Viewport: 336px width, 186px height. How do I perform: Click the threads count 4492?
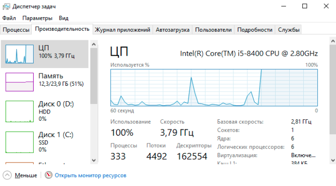(156, 156)
